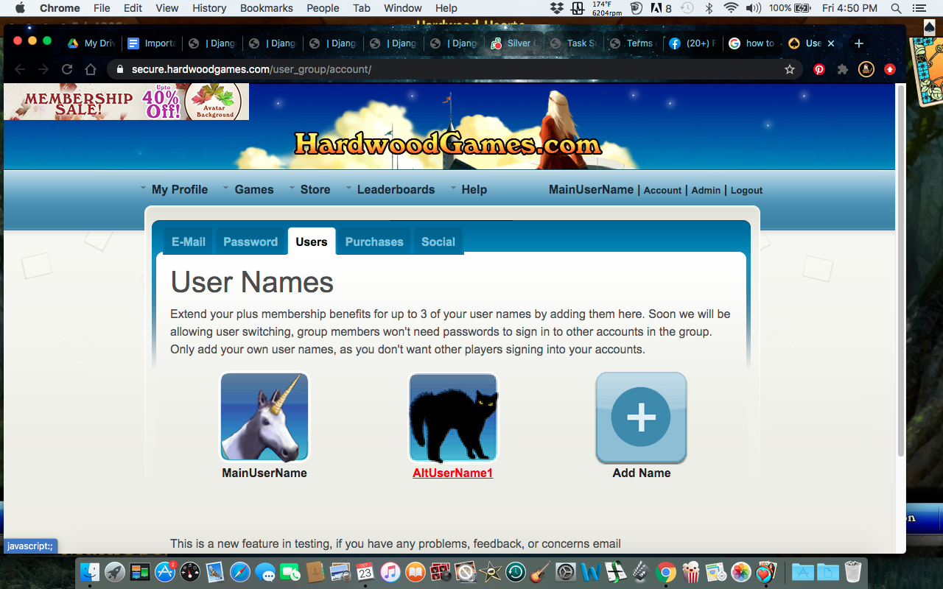
Task: Switch to the Facebook (20+) browser tab
Action: pos(694,43)
